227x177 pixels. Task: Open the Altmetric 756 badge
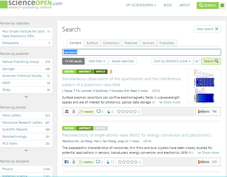point(208,111)
